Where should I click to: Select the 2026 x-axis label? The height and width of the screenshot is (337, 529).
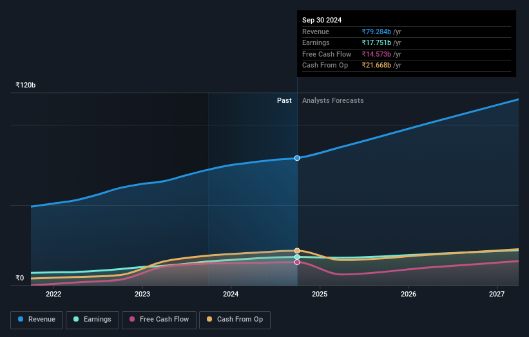[409, 294]
